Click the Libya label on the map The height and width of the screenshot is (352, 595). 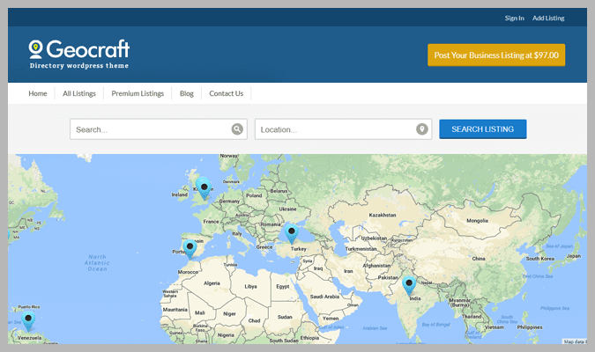tap(251, 287)
